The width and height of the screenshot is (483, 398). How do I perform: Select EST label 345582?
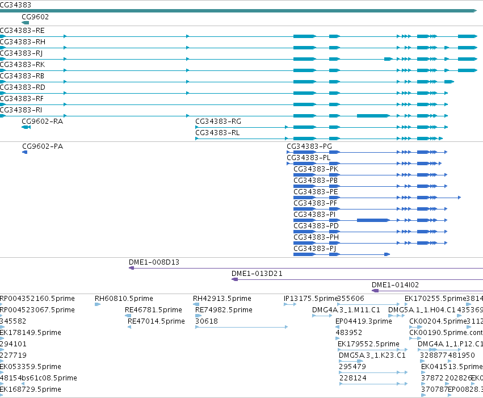click(x=13, y=321)
